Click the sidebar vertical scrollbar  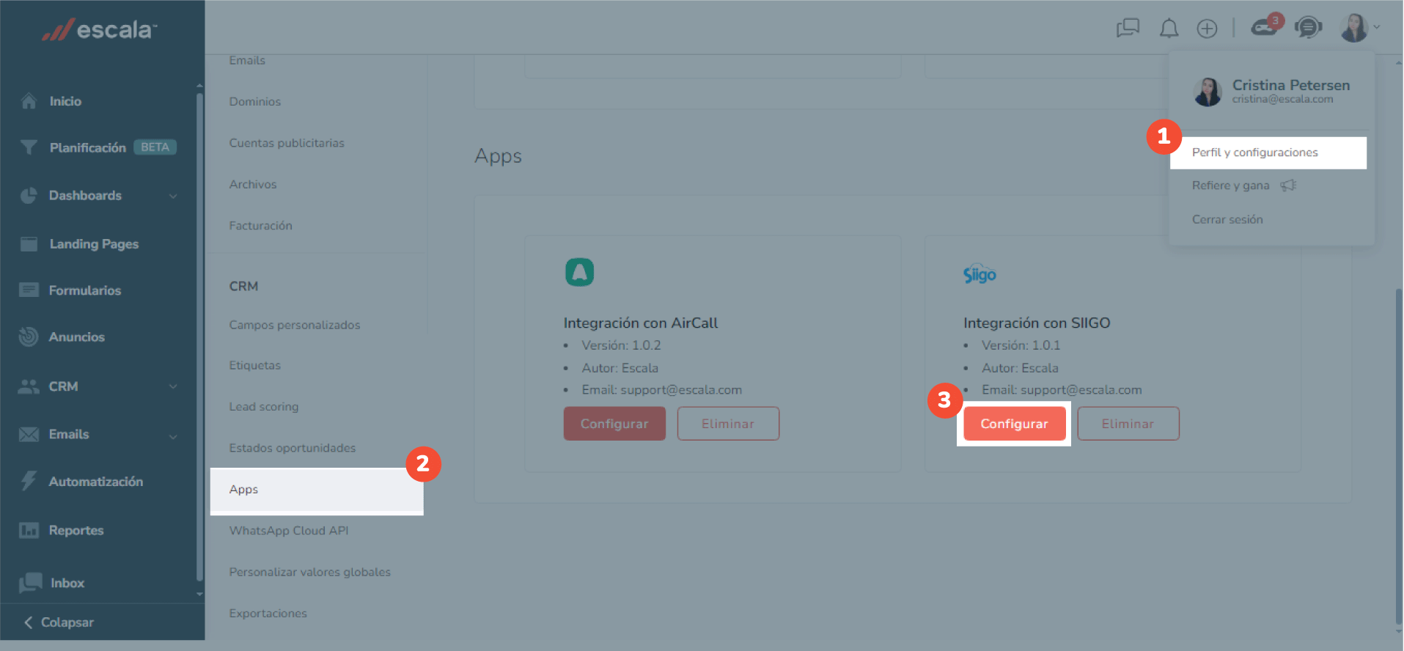click(199, 337)
